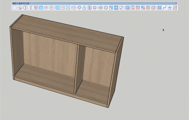Image resolution: width=189 pixels, height=120 pixels.
Task: Click the rectangle-with-cursor pick tool
Action: (x=19, y=8)
